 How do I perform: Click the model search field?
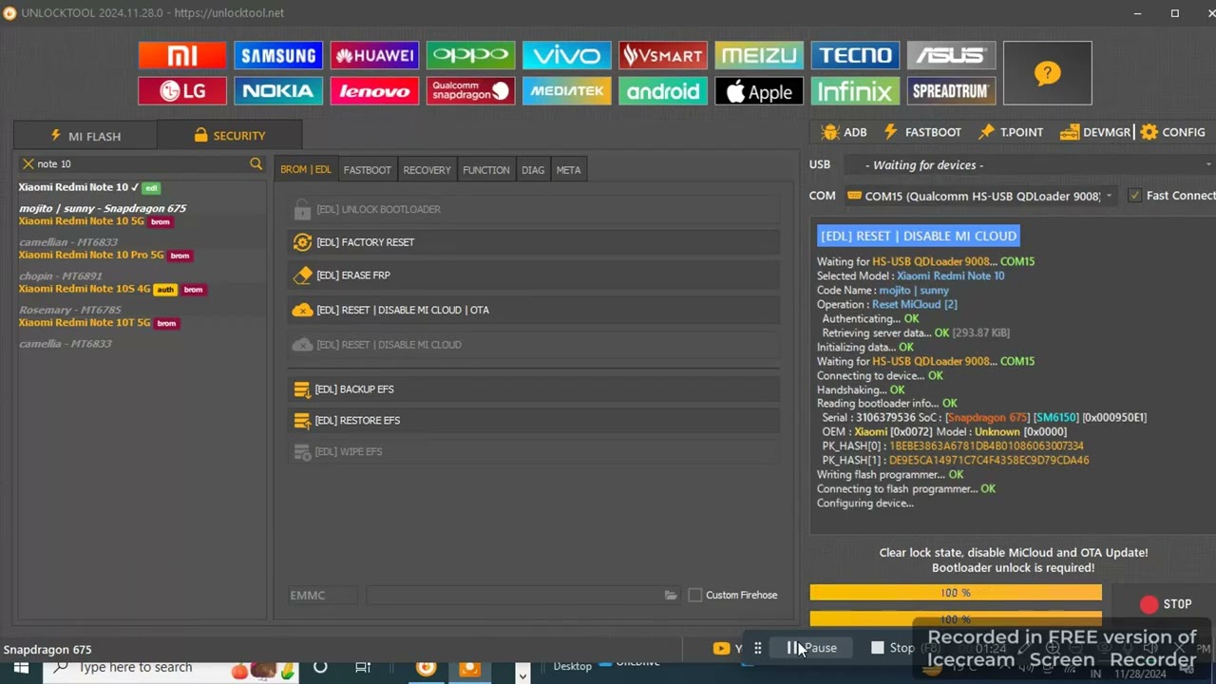(141, 163)
